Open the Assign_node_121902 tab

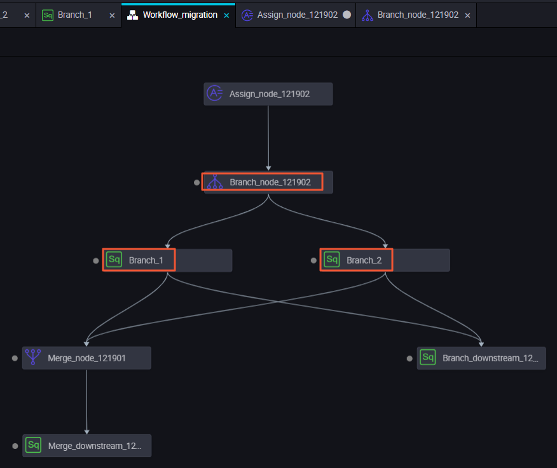[296, 15]
